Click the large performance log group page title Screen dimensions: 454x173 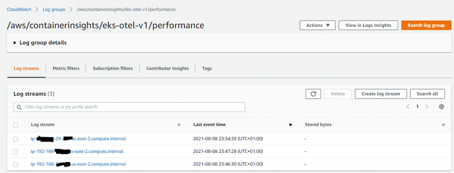[106, 25]
